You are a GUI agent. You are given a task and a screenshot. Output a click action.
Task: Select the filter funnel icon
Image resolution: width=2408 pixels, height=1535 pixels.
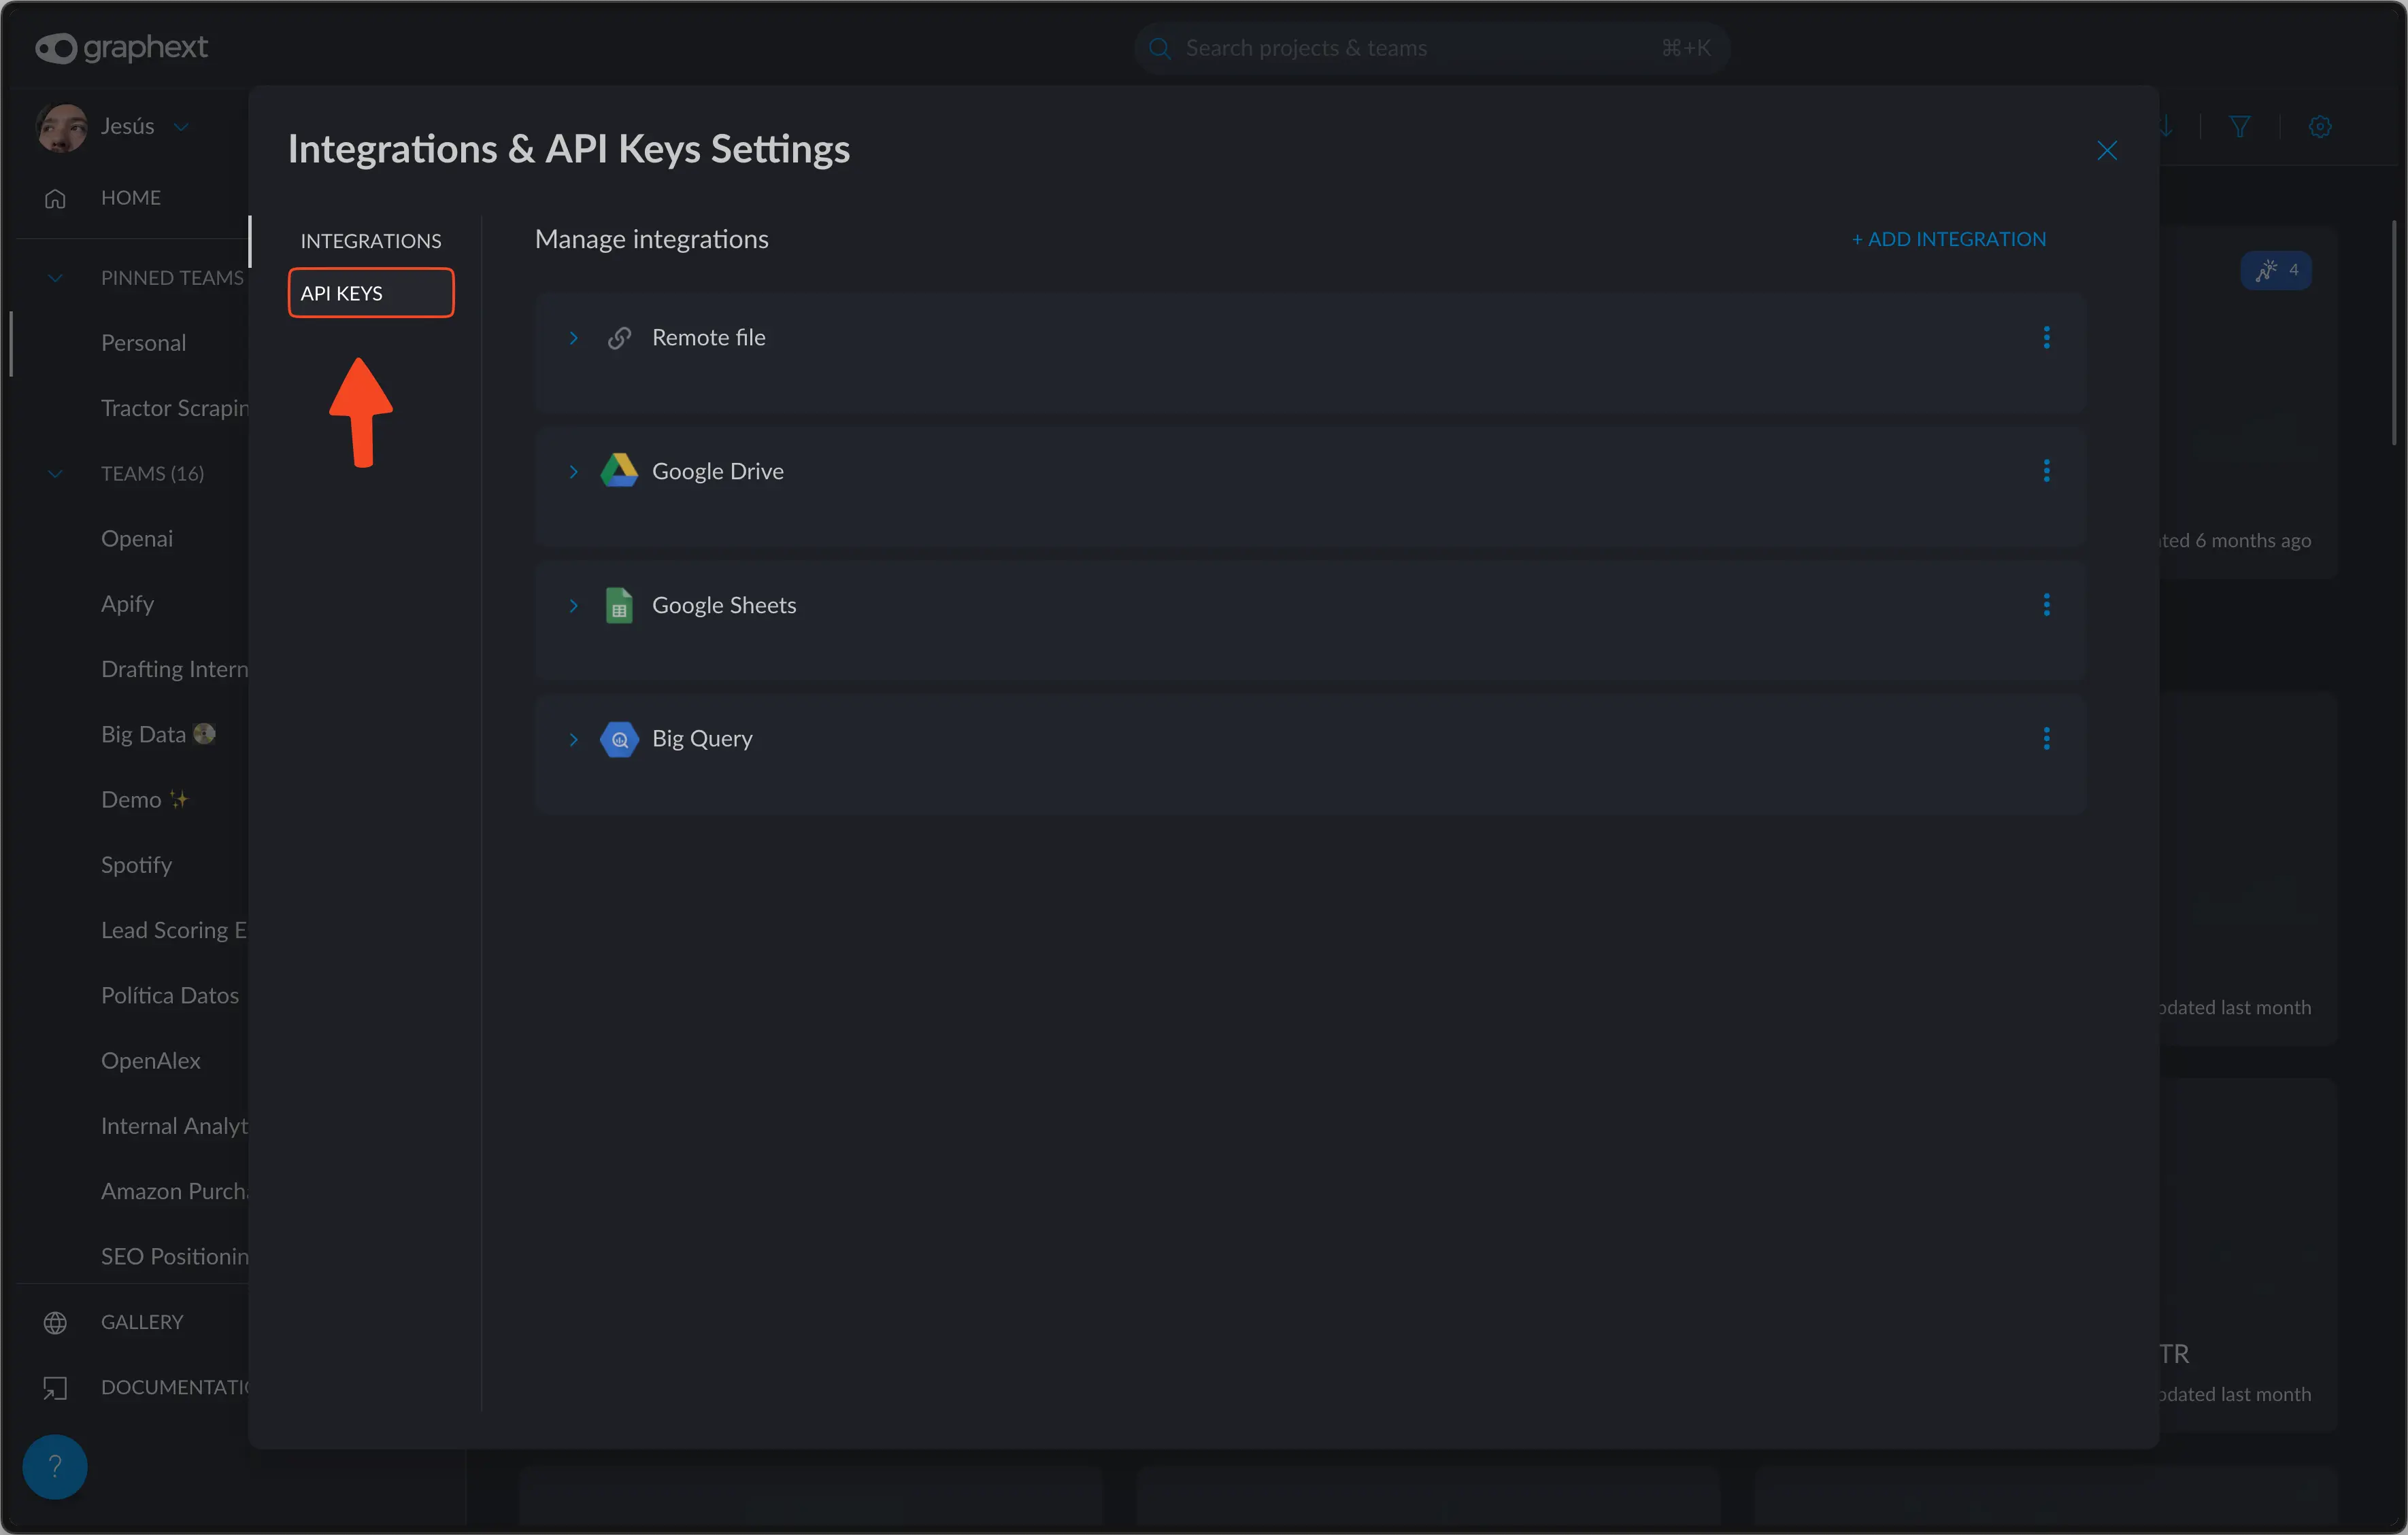pyautogui.click(x=2240, y=126)
